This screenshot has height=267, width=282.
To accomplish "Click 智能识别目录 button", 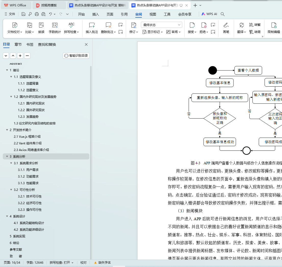I will tap(76, 56).
